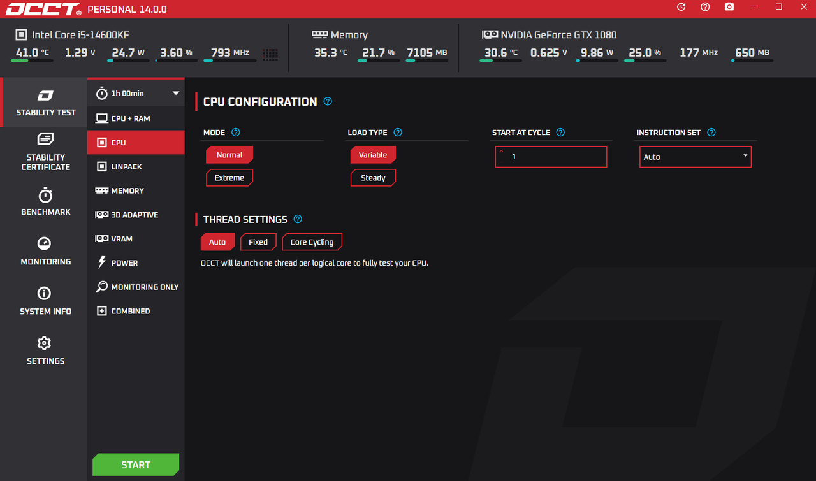This screenshot has height=481, width=816.
Task: Click the Memory usage 21.7 % bar
Action: tap(379, 61)
